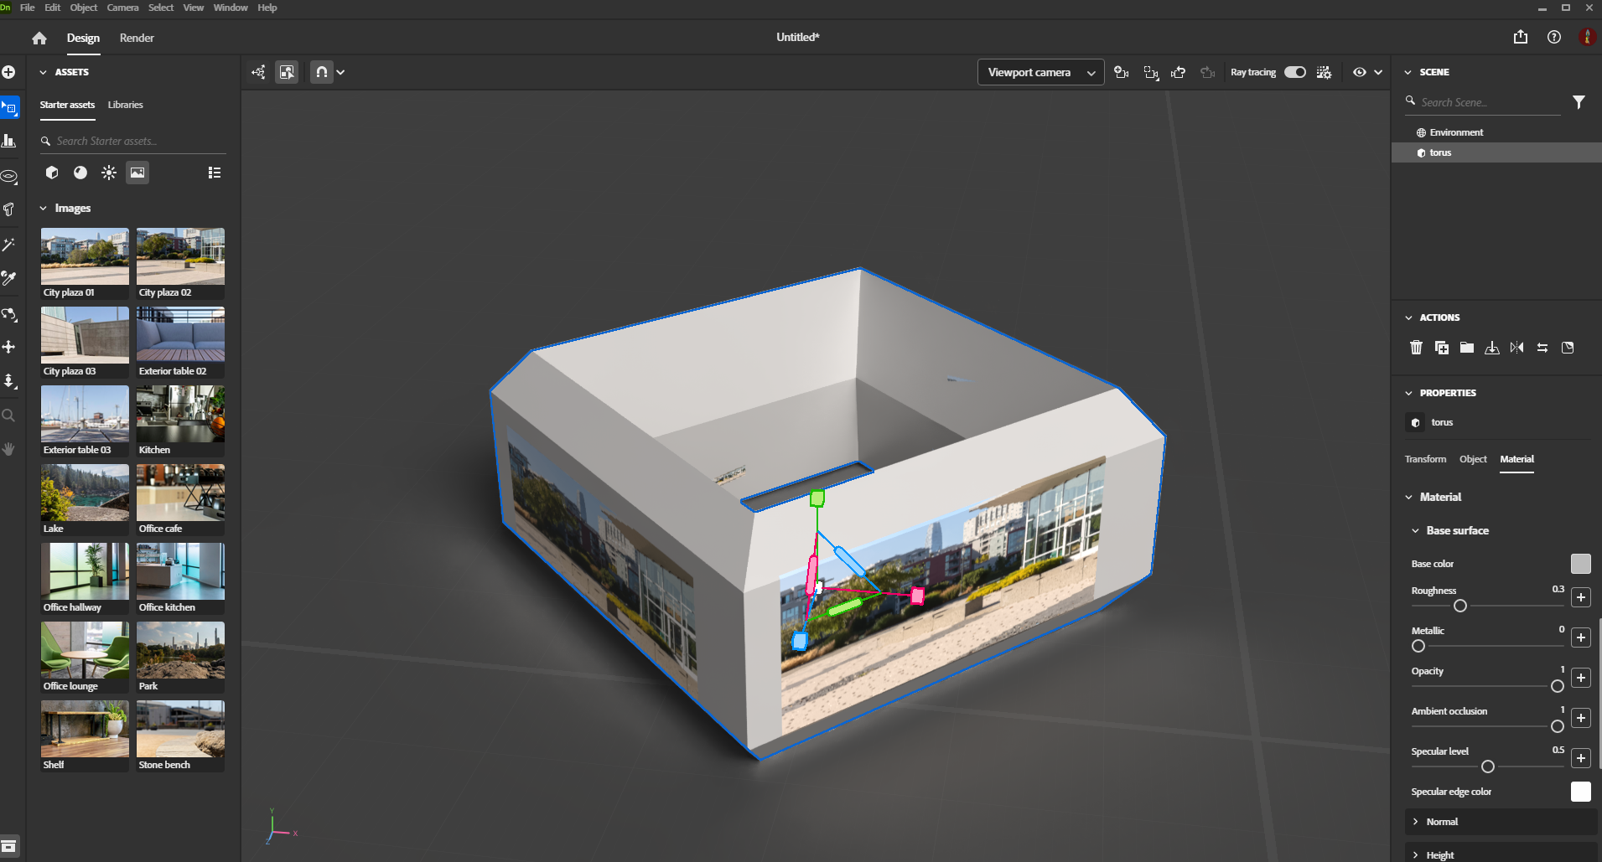Select Environment in the Scene list
This screenshot has width=1602, height=862.
coord(1496,132)
